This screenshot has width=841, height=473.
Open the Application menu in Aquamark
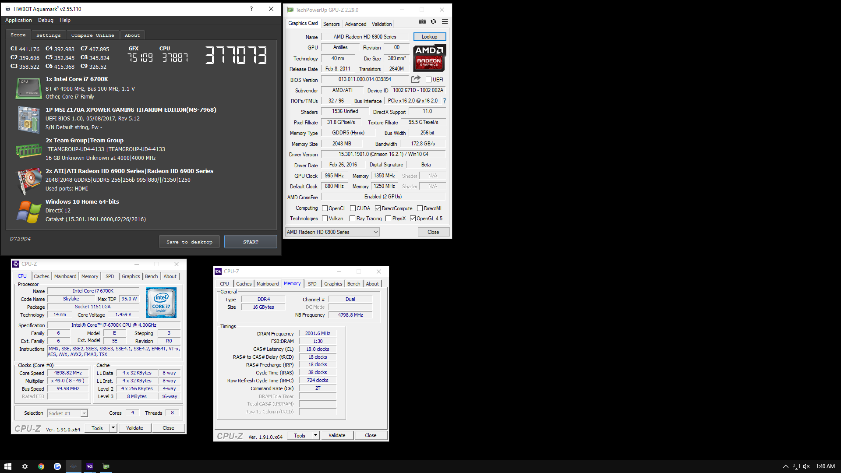tap(18, 20)
